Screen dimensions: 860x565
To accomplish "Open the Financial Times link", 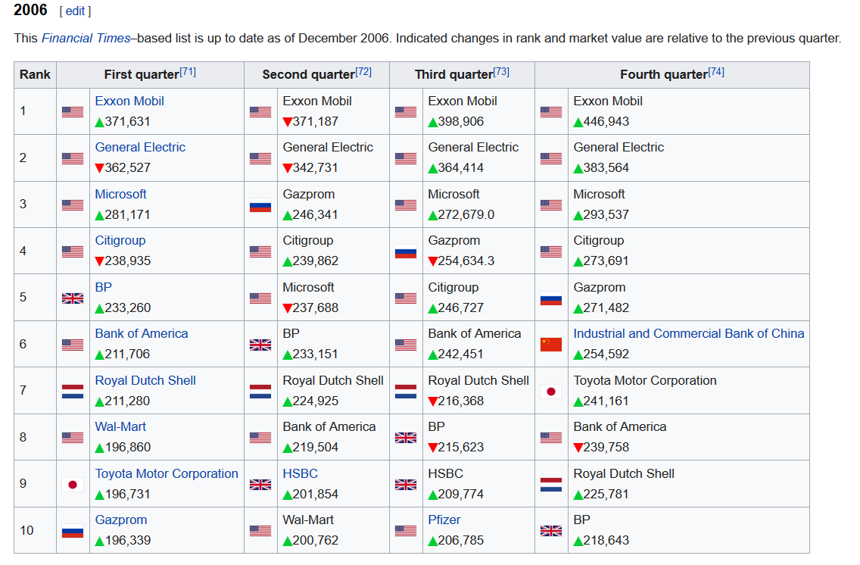I will tap(86, 39).
